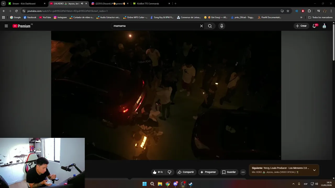Install or cast icon in address bar
Image resolution: width=335 pixels, height=188 pixels.
pos(282,11)
